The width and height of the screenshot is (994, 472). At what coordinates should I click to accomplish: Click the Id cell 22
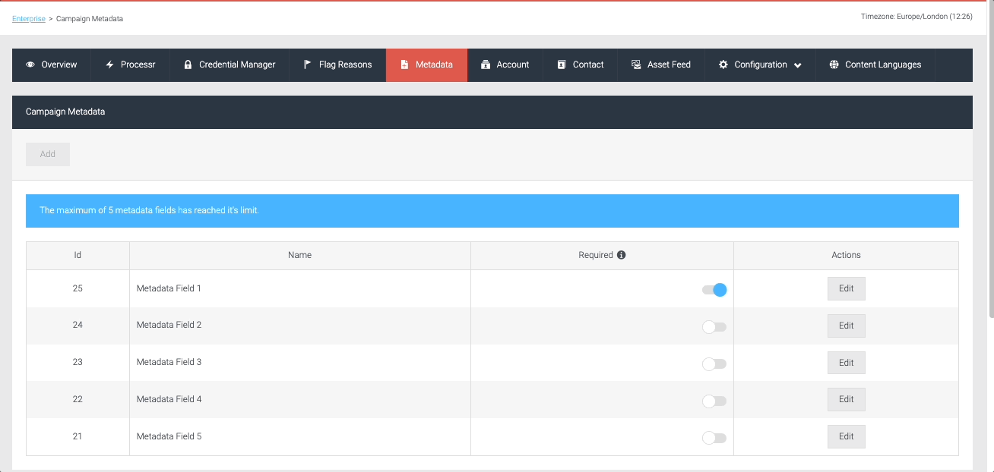click(x=78, y=400)
